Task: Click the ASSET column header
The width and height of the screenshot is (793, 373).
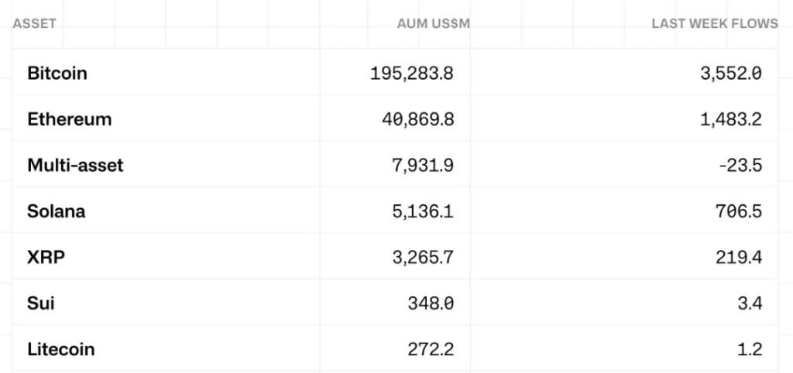Action: (34, 24)
